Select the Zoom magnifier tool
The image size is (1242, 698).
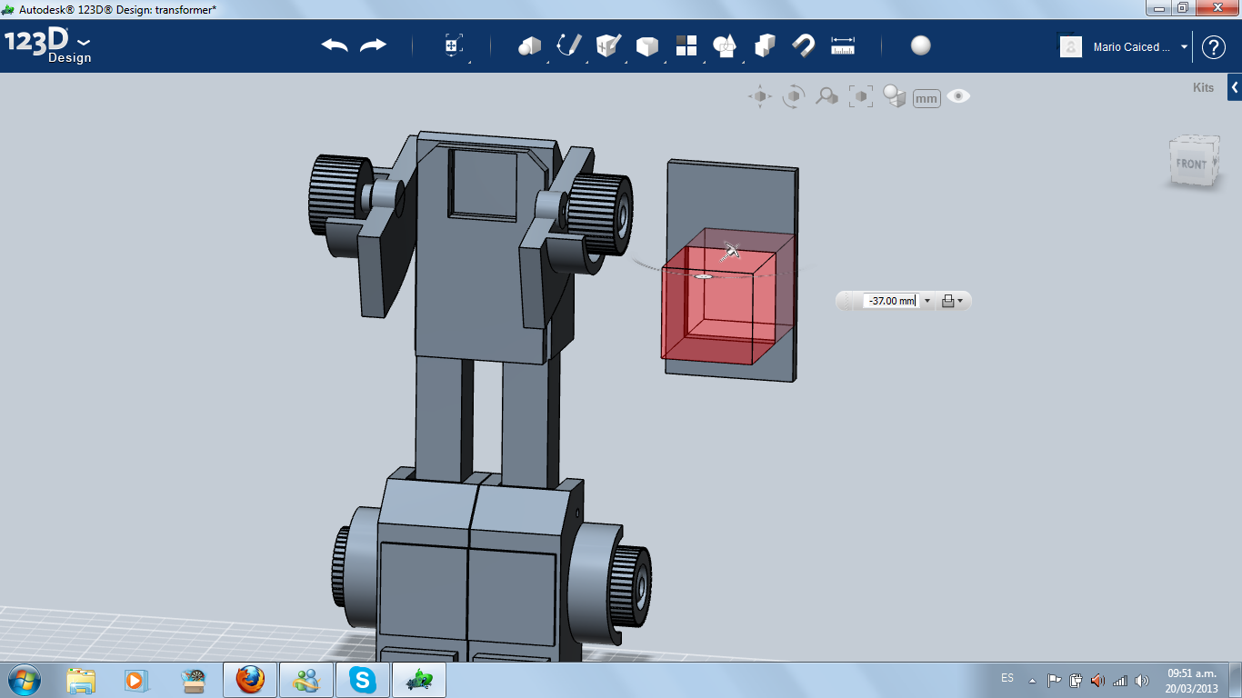coord(826,96)
